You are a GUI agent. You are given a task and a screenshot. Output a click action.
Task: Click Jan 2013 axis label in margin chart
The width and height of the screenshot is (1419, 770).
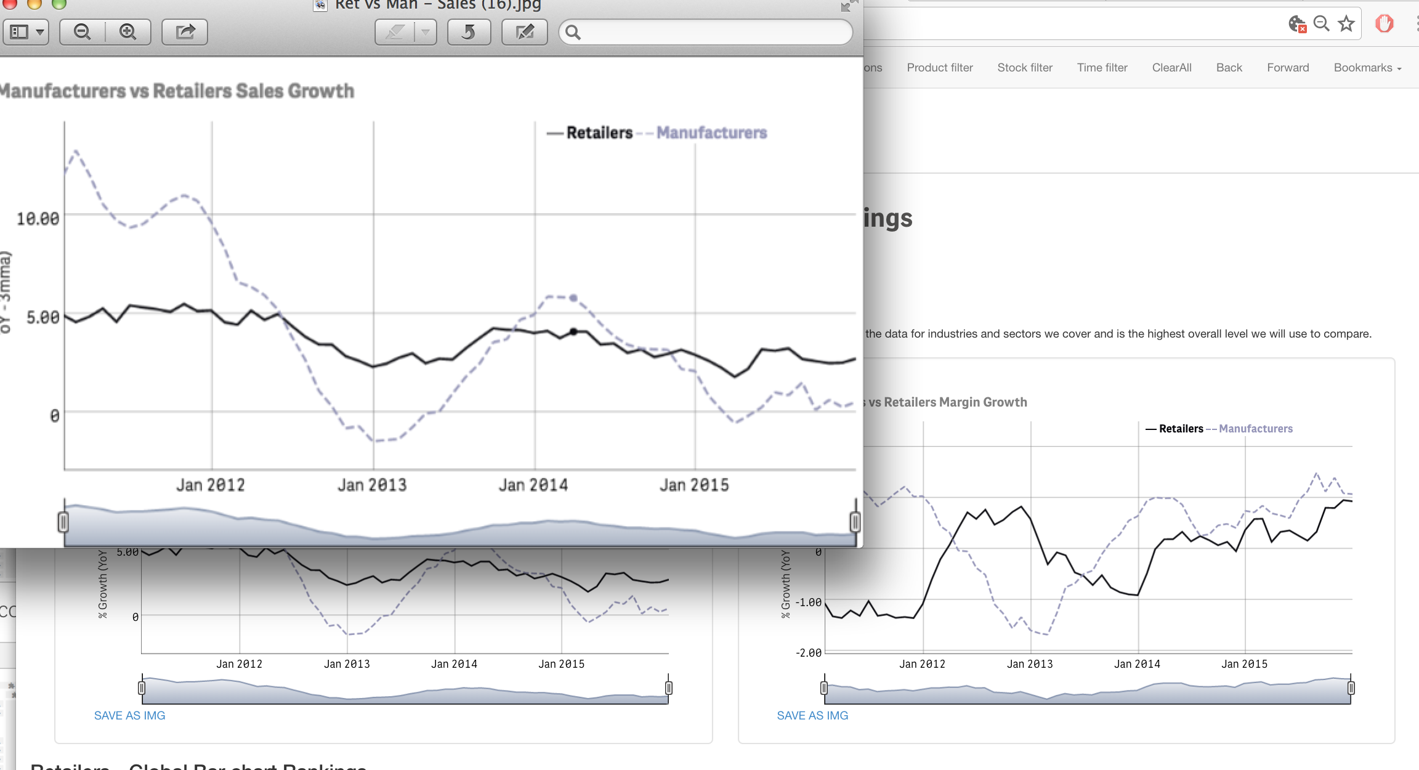click(1030, 664)
